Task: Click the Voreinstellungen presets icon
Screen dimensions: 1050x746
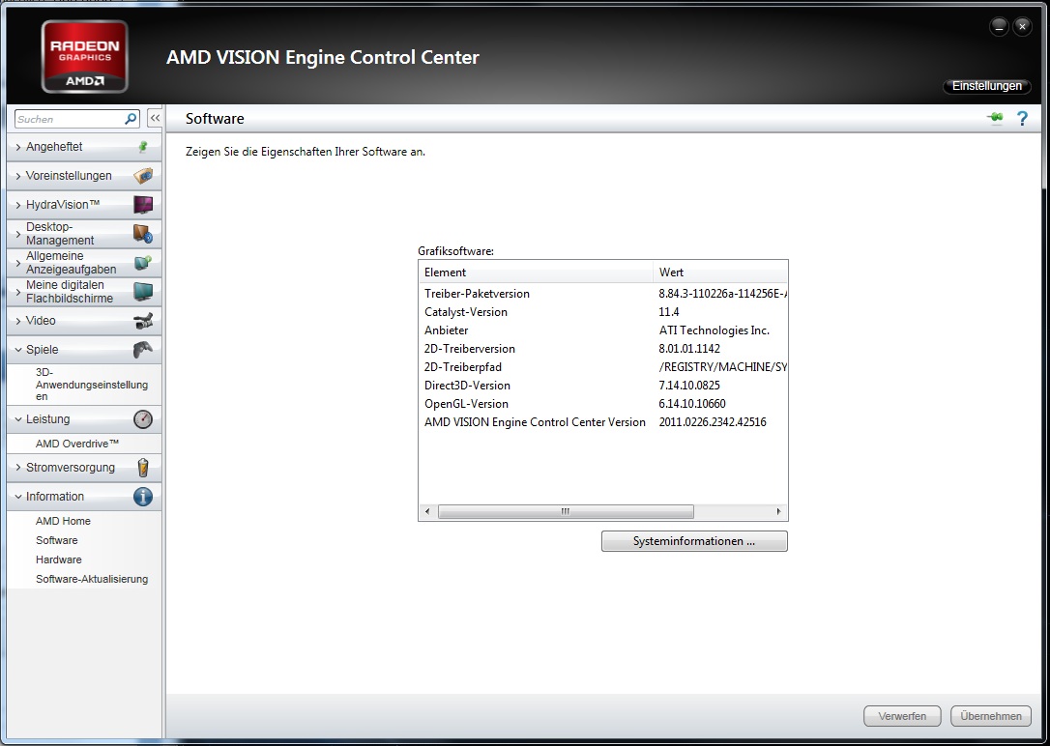Action: (x=143, y=176)
